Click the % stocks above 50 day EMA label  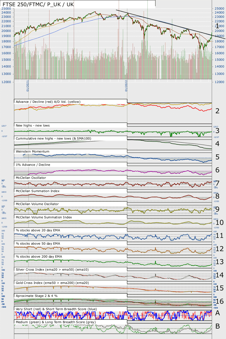click(x=38, y=244)
